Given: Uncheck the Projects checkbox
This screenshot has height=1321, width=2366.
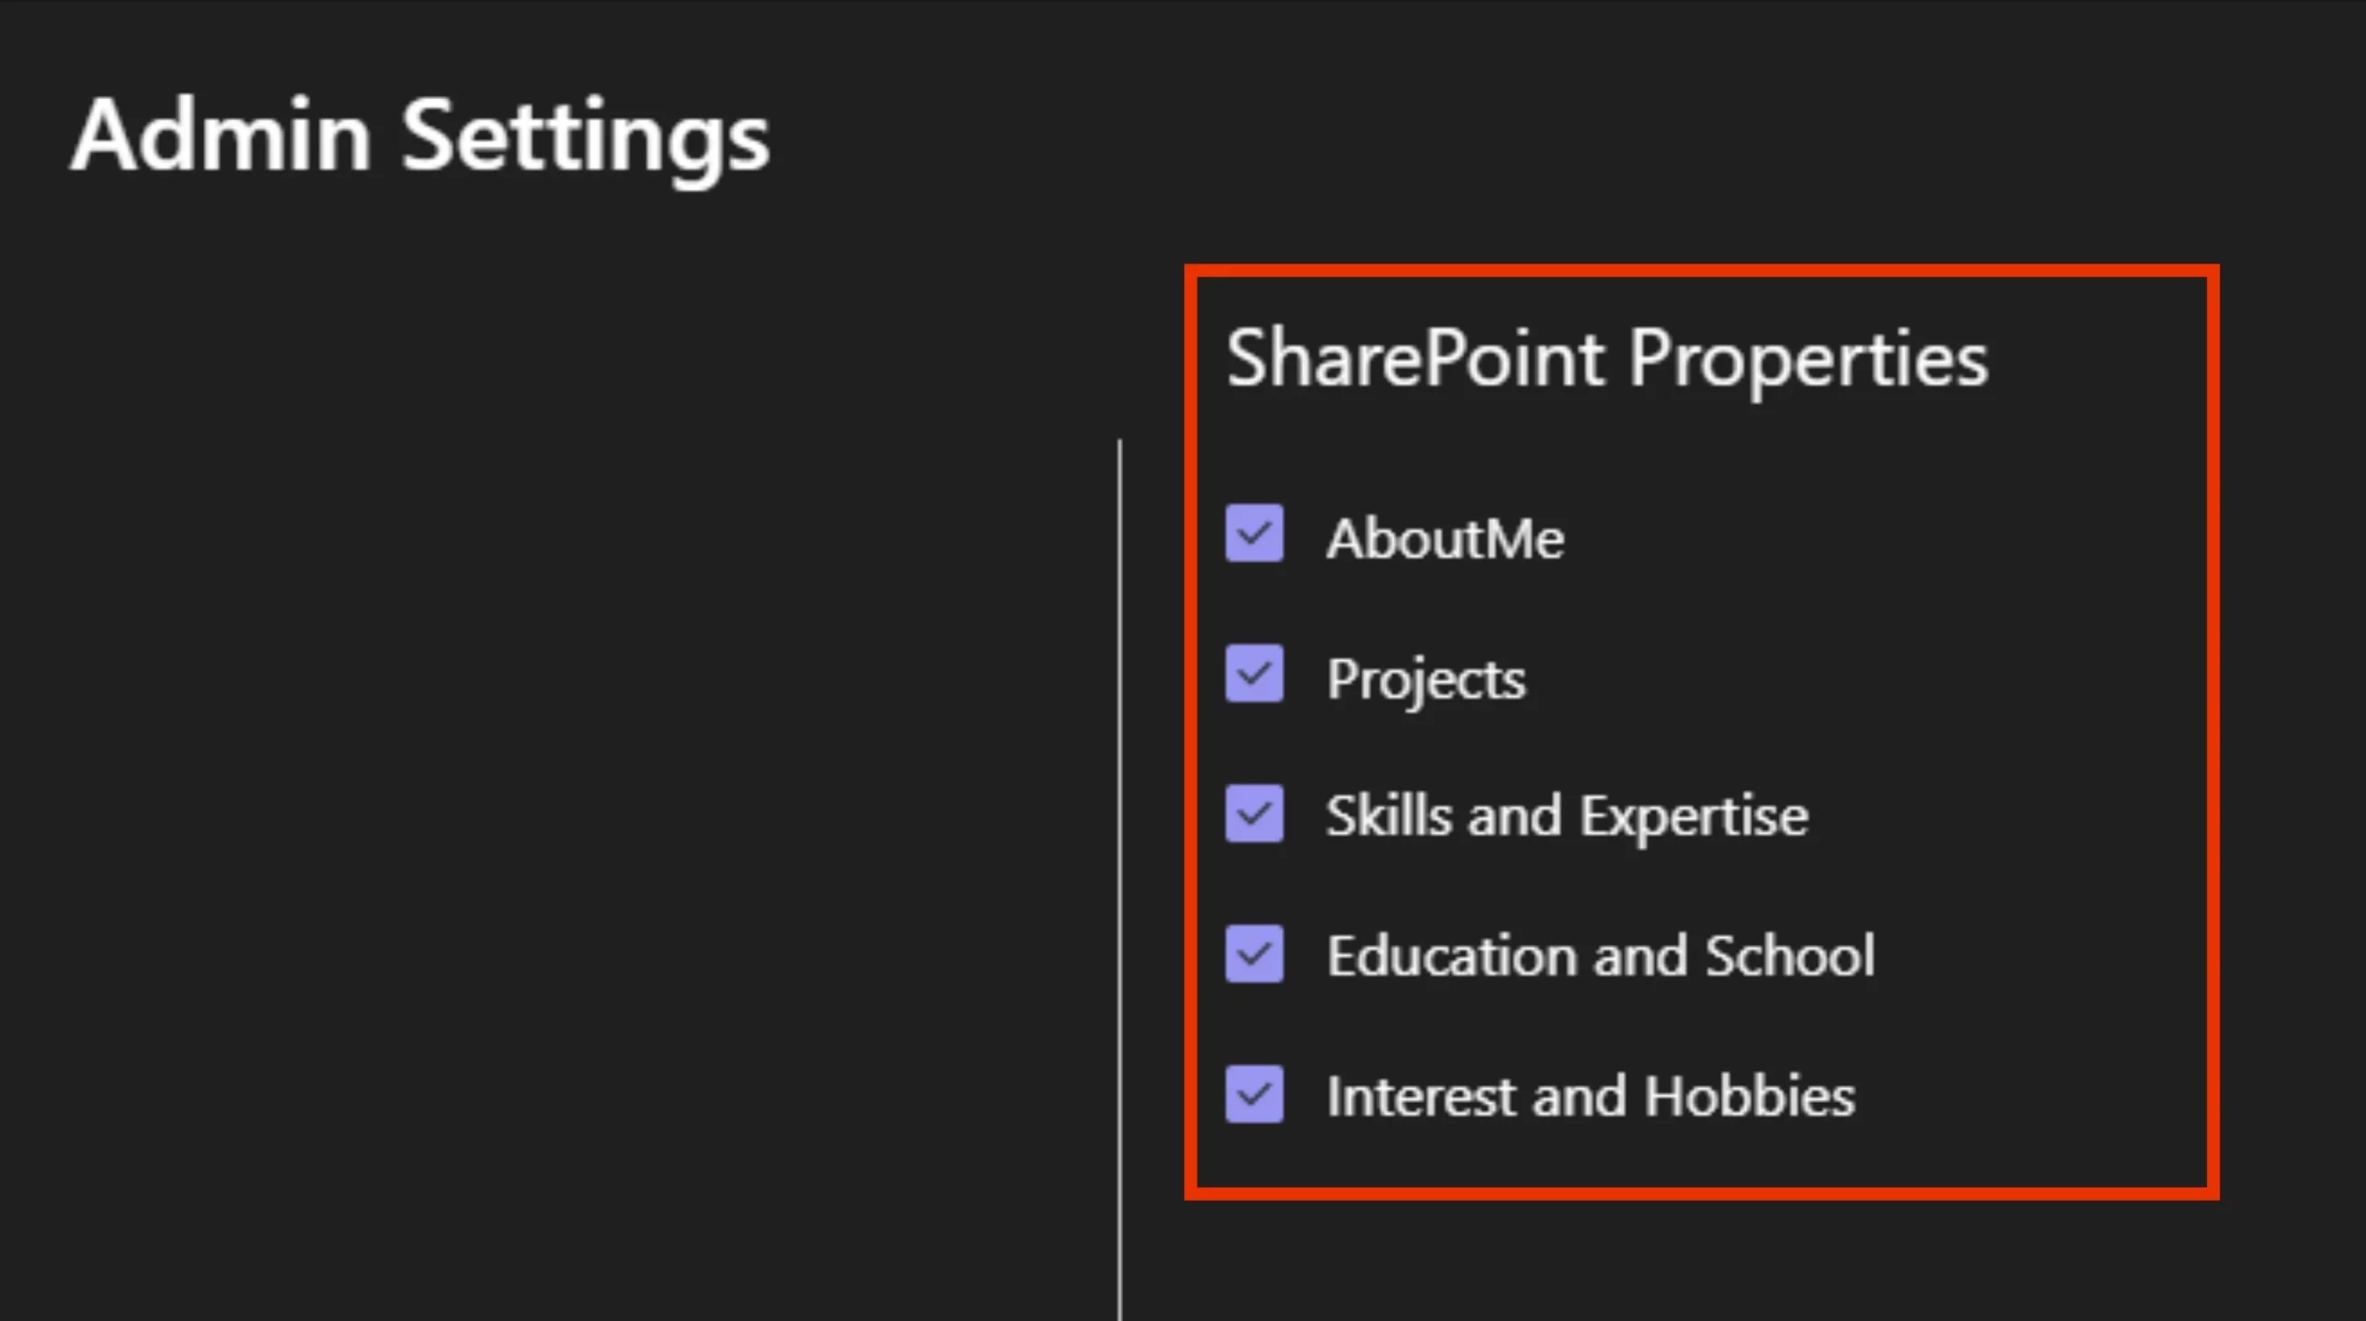Looking at the screenshot, I should pos(1254,674).
